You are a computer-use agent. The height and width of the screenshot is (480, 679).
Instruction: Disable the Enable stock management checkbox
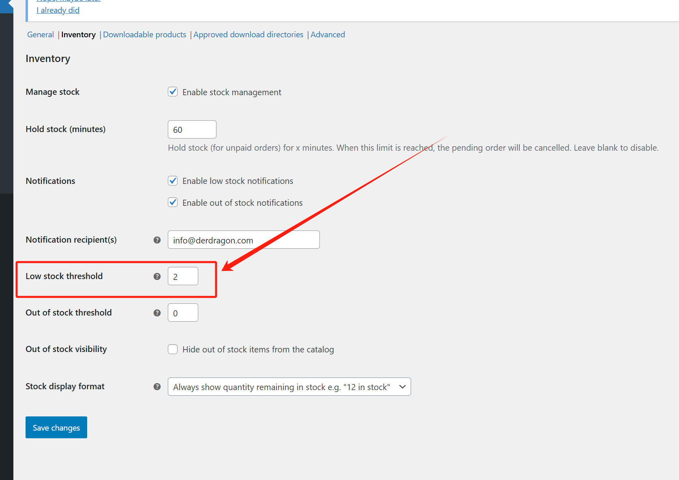[x=173, y=92]
